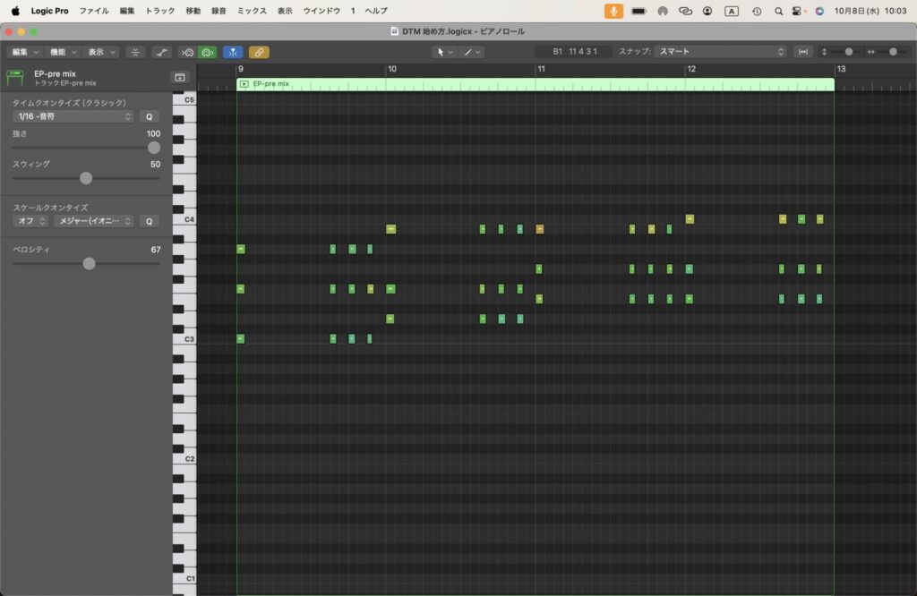Click the C3 key on piano keyboard
Screen dimensions: 917x596
click(184, 339)
